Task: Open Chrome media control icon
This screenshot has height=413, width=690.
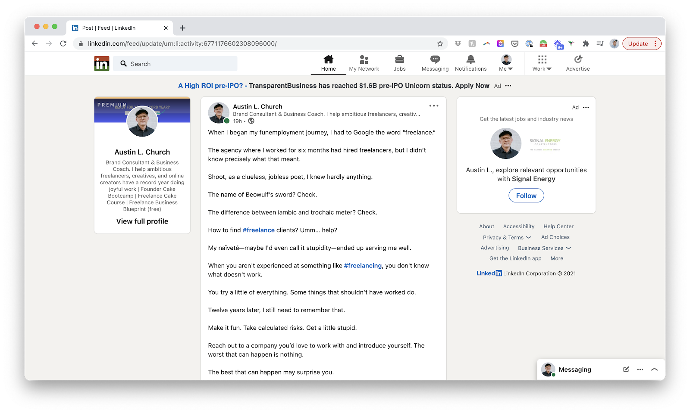Action: point(600,43)
